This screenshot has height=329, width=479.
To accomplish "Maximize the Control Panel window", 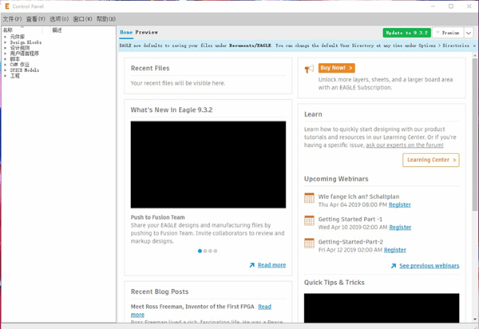I will point(451,6).
